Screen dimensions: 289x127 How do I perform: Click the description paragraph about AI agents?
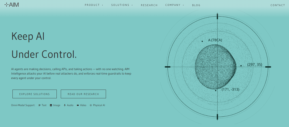click(71, 74)
